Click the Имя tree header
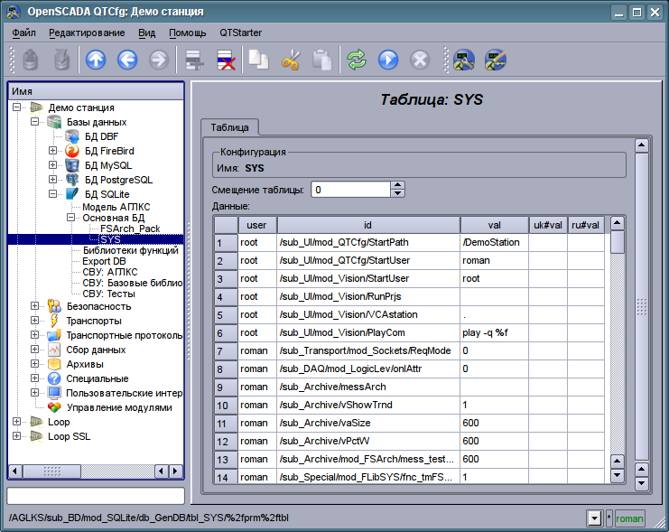669x532 pixels. pos(96,91)
